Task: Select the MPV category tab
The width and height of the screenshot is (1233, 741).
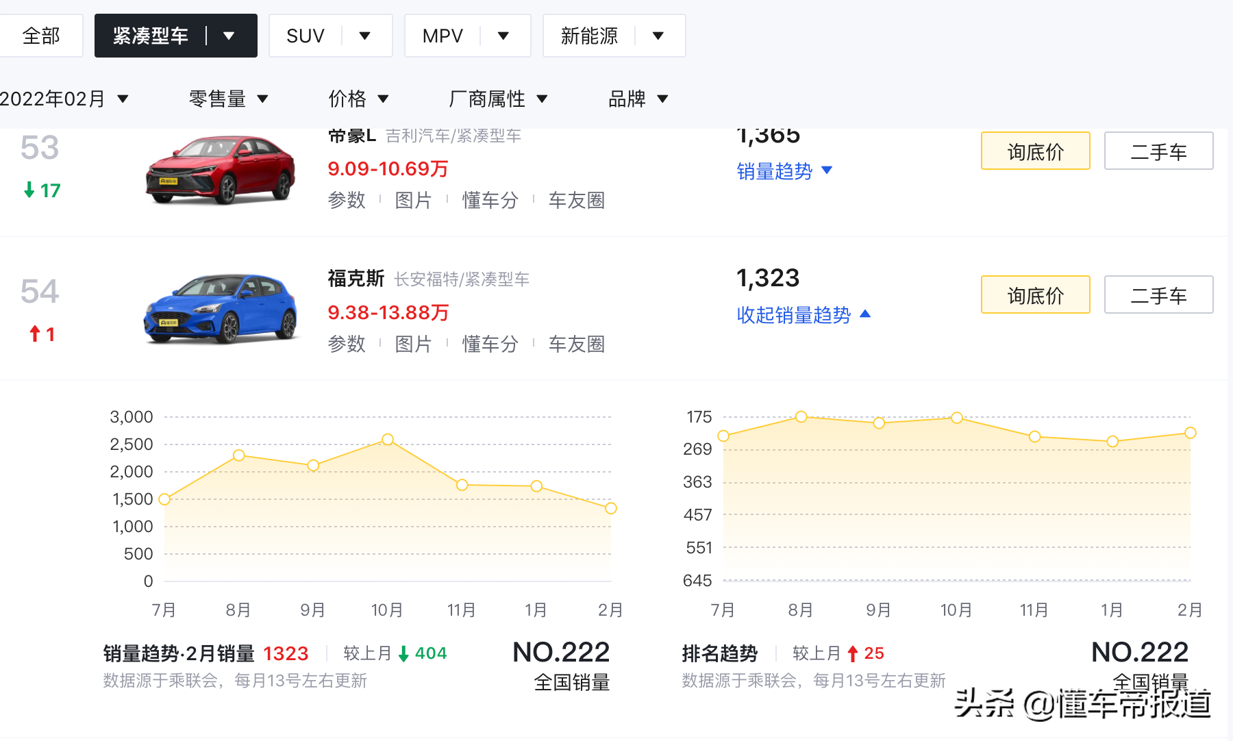Action: coord(443,36)
